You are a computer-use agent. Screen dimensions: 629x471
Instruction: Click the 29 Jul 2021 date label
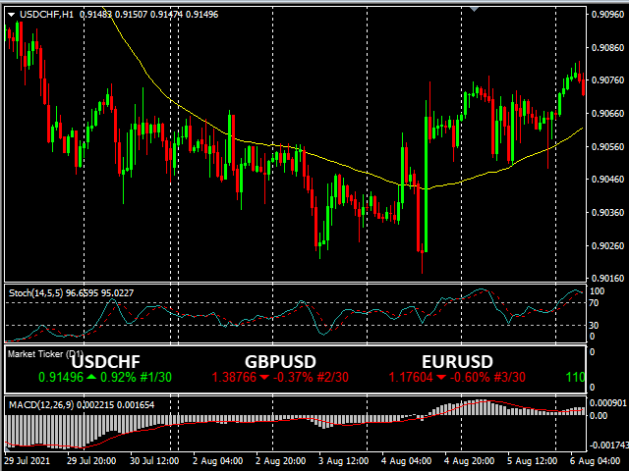[x=29, y=461]
